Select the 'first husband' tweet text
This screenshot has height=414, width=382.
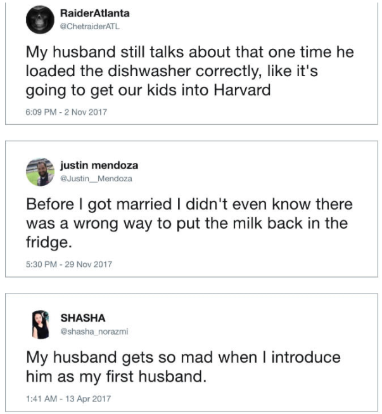coord(183,366)
